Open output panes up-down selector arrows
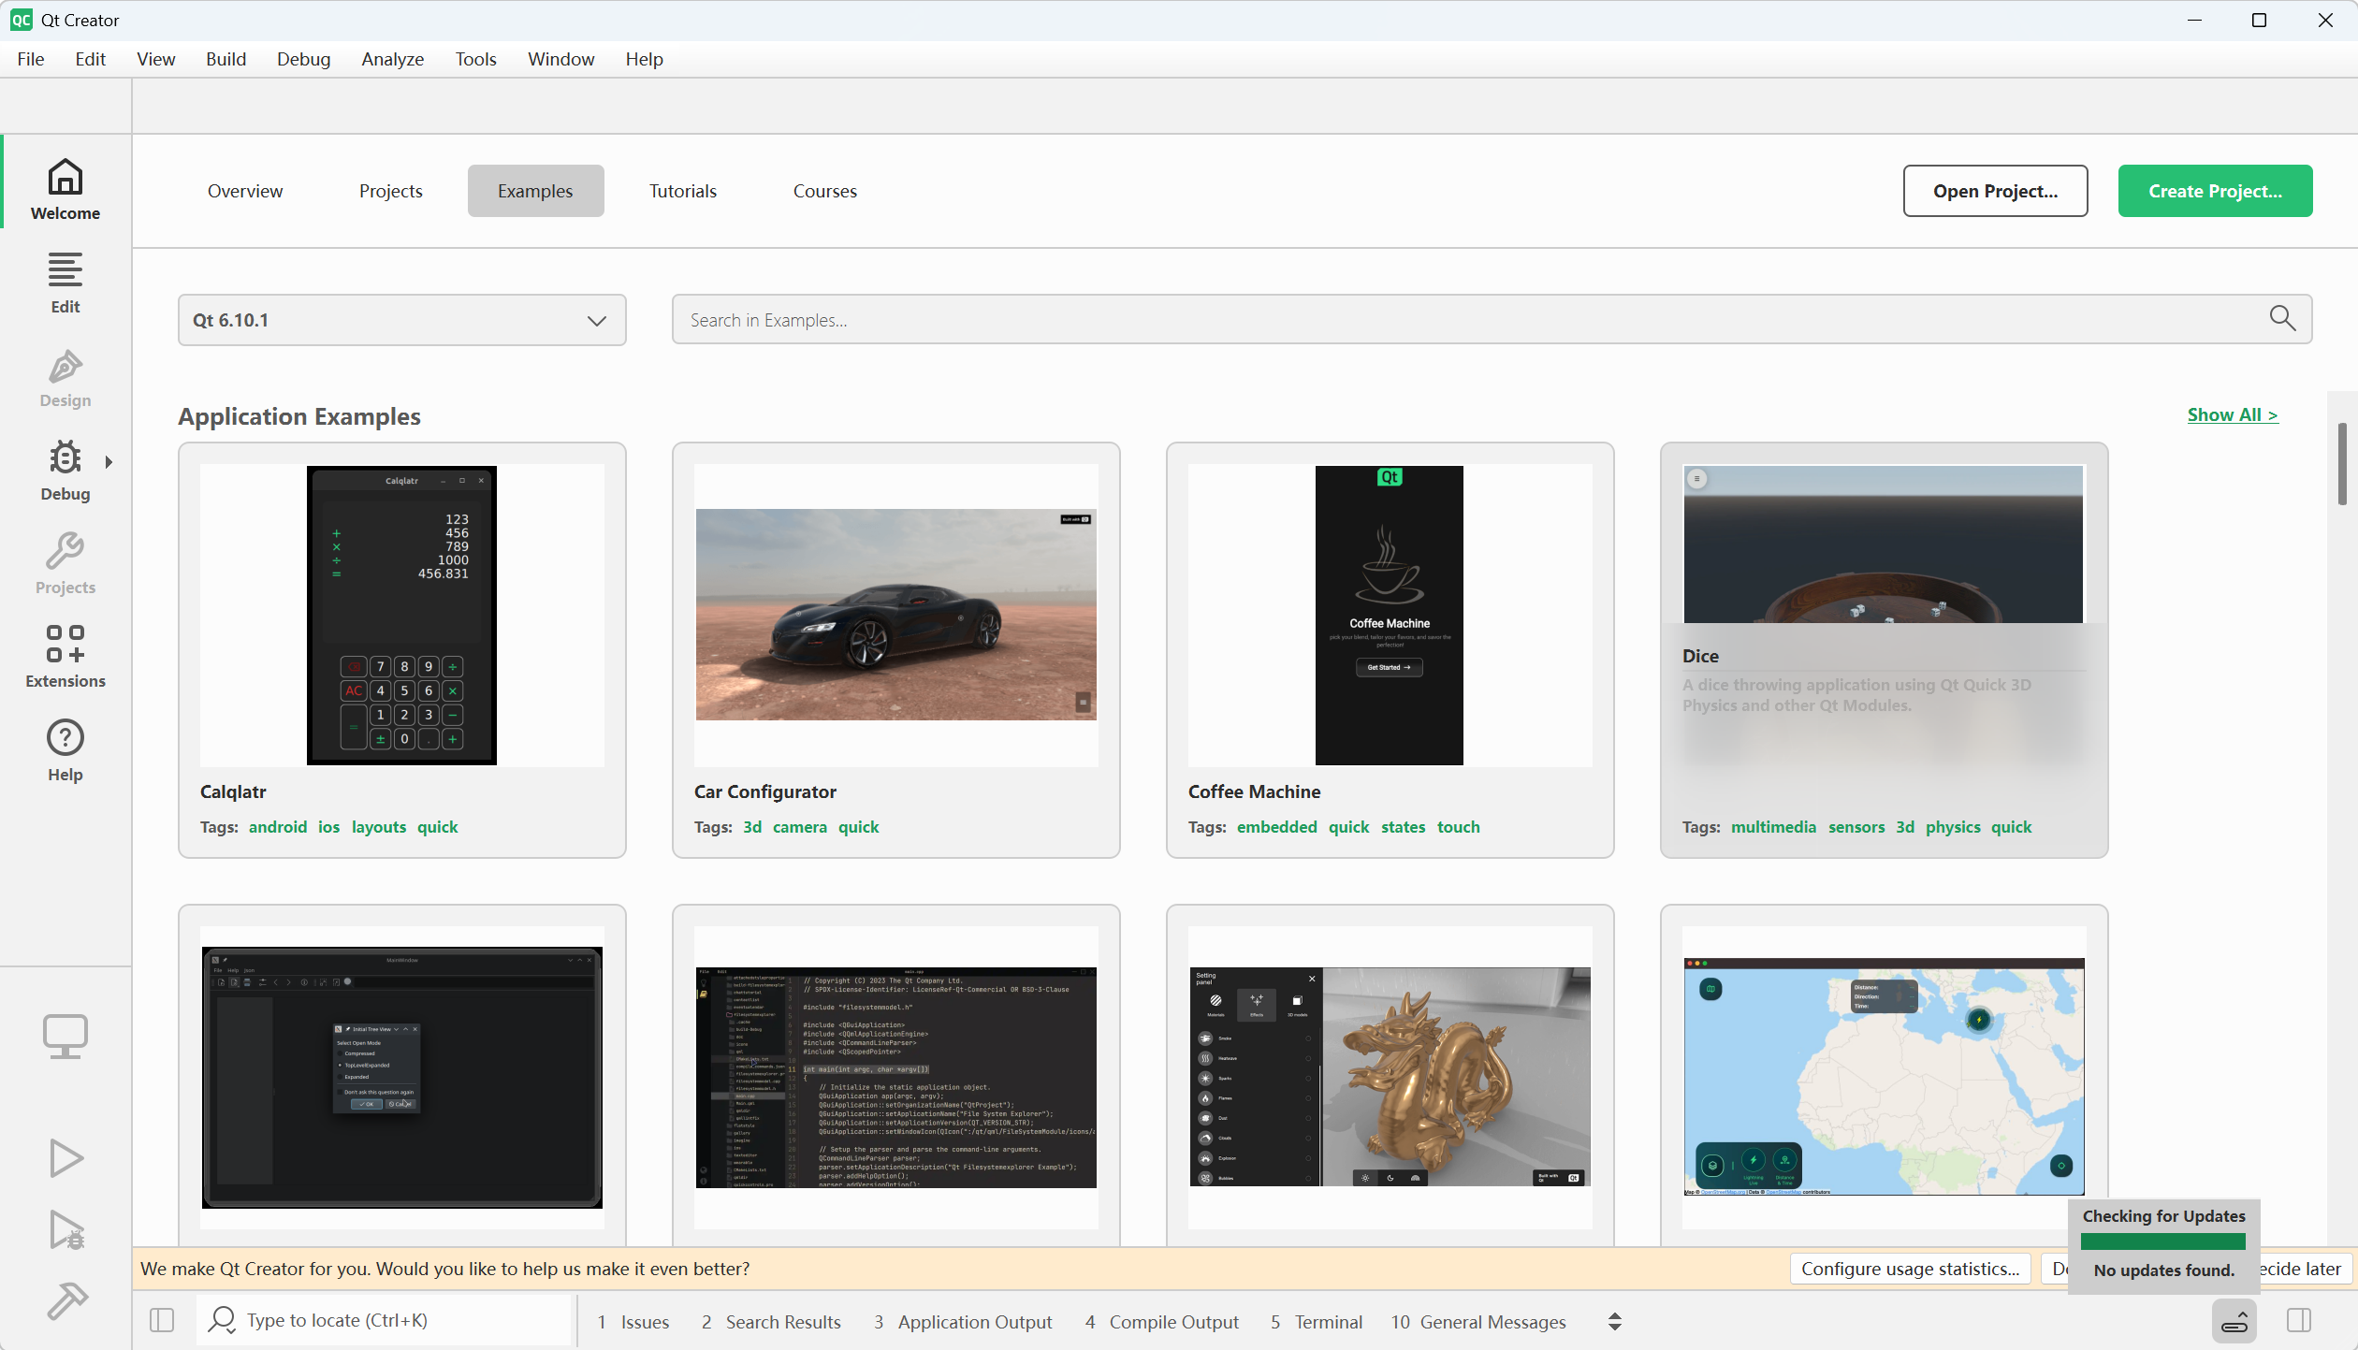 (x=1614, y=1321)
